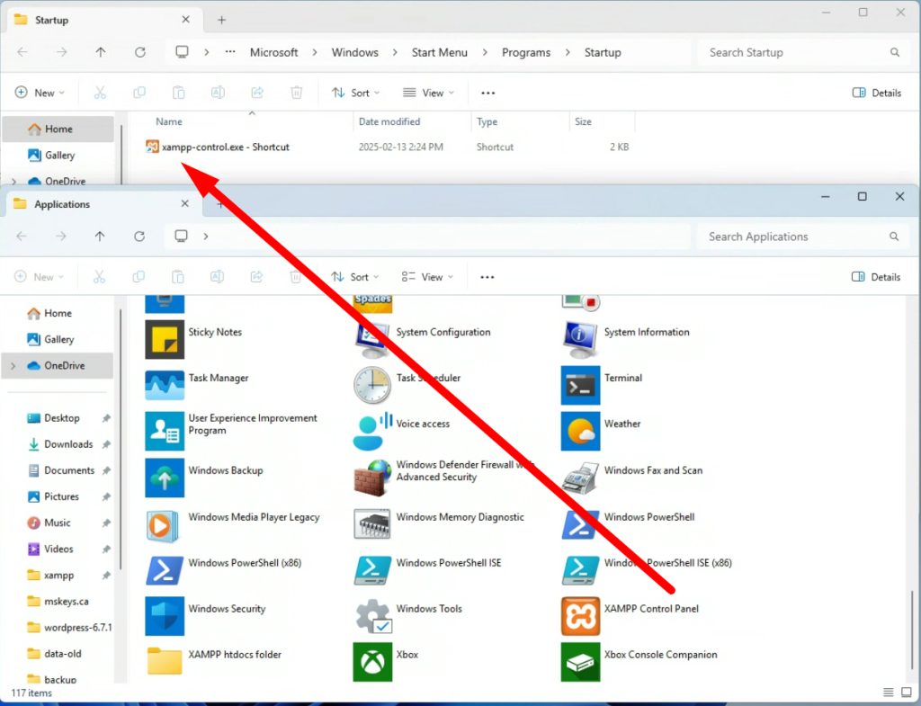Viewport: 921px width, 706px height.
Task: Select Windows PowerShell ISE icon
Action: [372, 569]
